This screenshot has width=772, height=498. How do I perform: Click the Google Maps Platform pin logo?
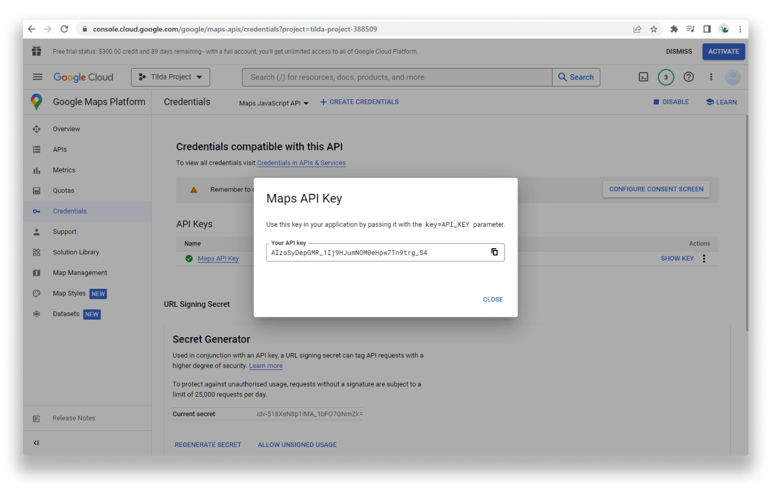tap(36, 102)
